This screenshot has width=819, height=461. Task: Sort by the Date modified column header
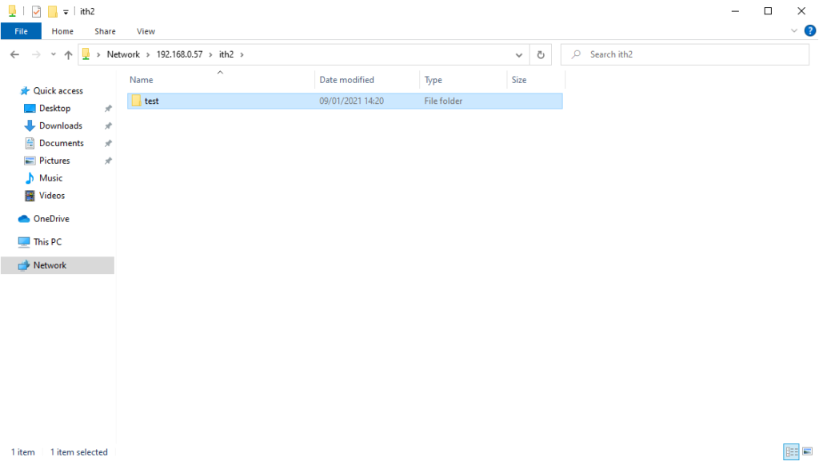pos(347,80)
